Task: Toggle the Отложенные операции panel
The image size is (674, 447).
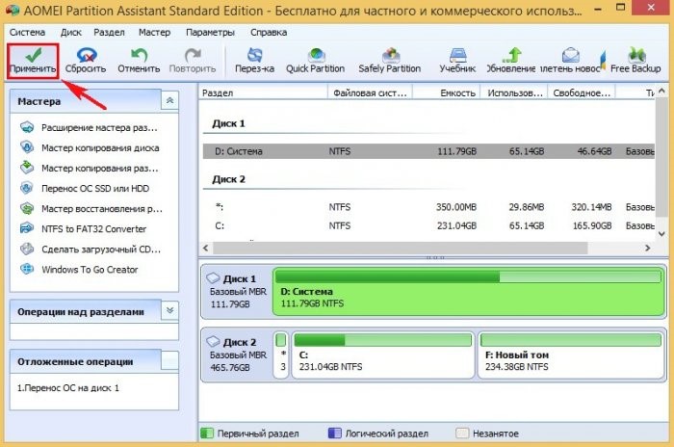Action: coord(169,360)
